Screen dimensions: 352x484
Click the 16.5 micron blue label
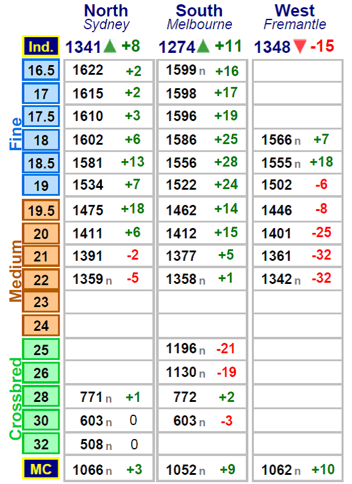point(41,70)
